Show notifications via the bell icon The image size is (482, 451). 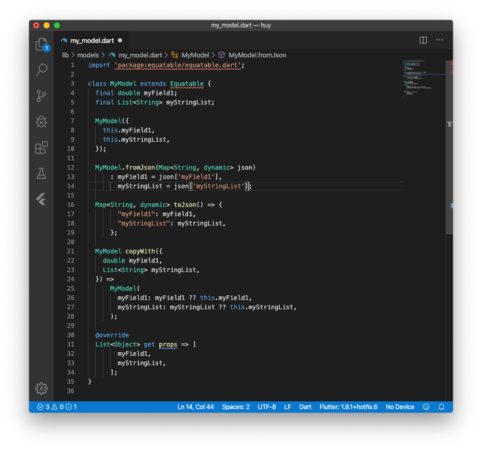[x=442, y=407]
